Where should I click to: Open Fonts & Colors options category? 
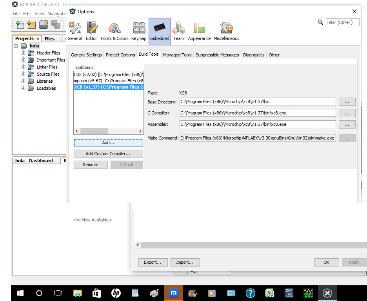(114, 31)
